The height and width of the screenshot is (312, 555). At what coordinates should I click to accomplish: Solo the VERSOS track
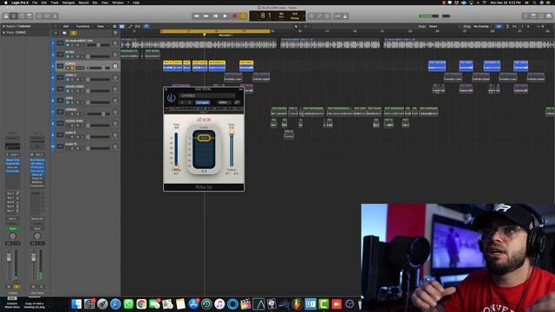[72, 114]
